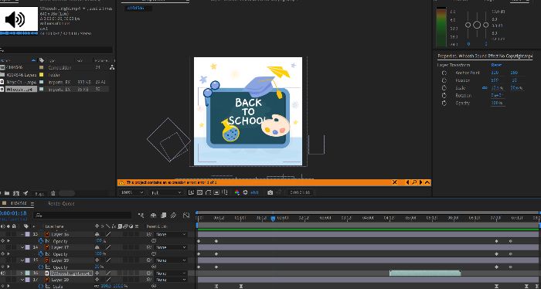Toggle fast previews icon in viewer
This screenshot has width=541, height=289.
tap(191, 192)
